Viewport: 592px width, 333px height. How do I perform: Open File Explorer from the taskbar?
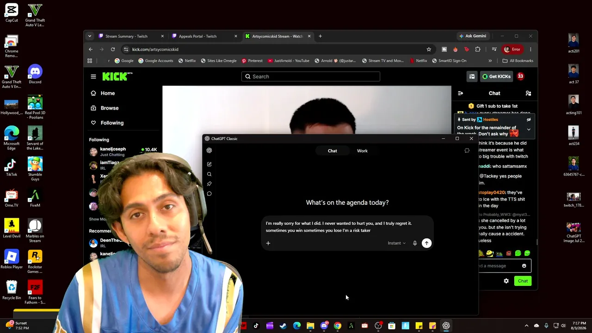click(310, 326)
